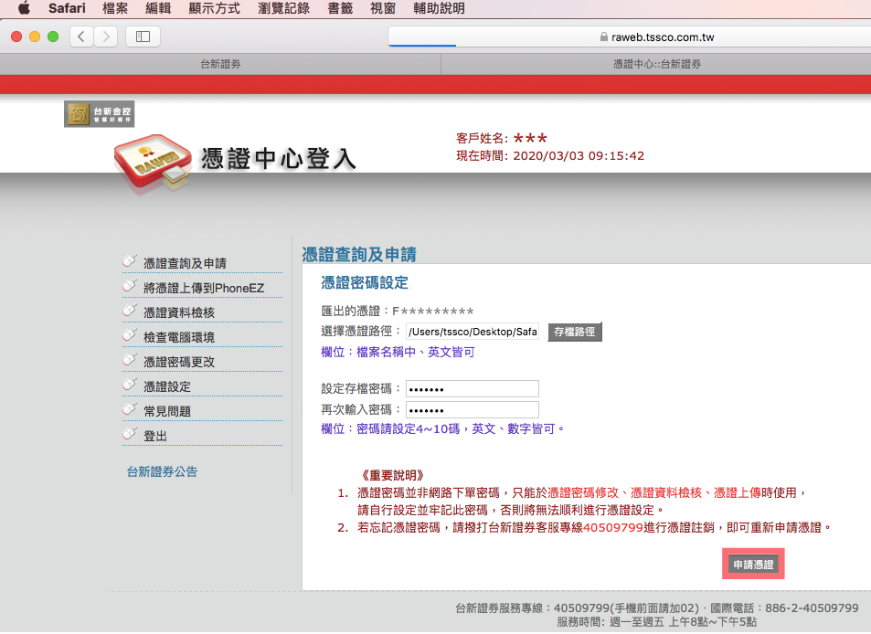Click the current time 2020/03/03 09:15:42
The width and height of the screenshot is (871, 634).
pos(579,156)
